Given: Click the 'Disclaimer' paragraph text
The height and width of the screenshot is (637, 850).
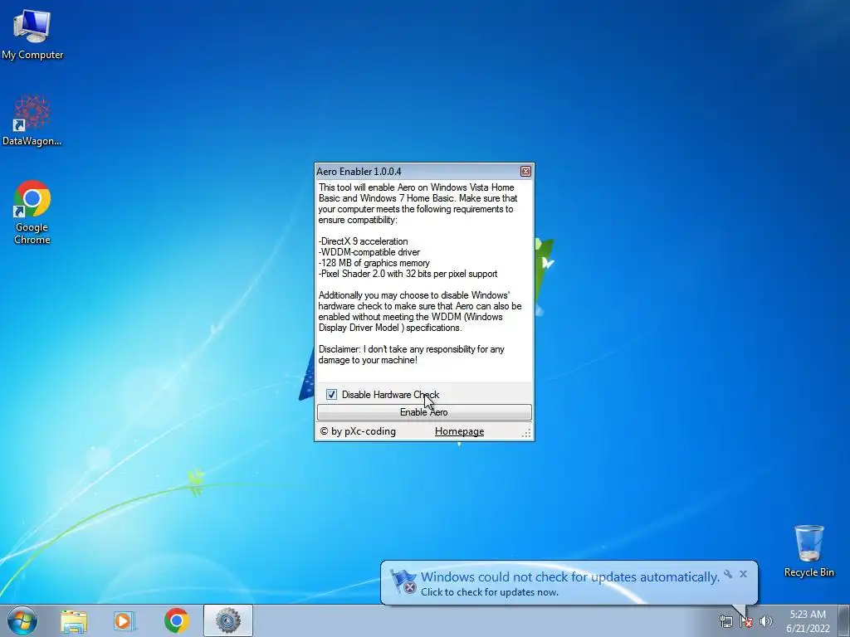Looking at the screenshot, I should point(412,354).
